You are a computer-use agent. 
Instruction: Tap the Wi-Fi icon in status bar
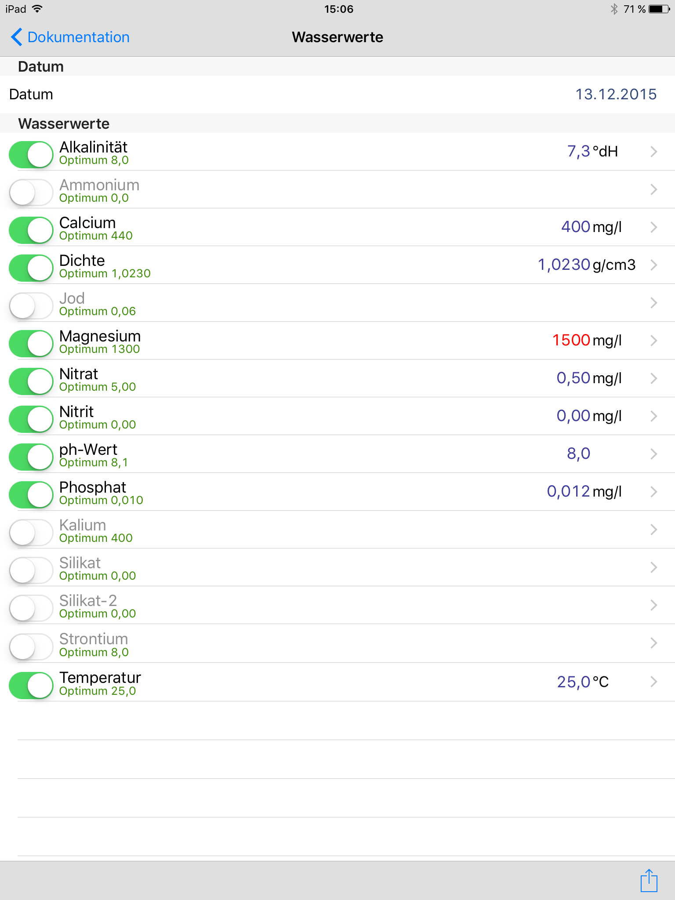click(38, 9)
